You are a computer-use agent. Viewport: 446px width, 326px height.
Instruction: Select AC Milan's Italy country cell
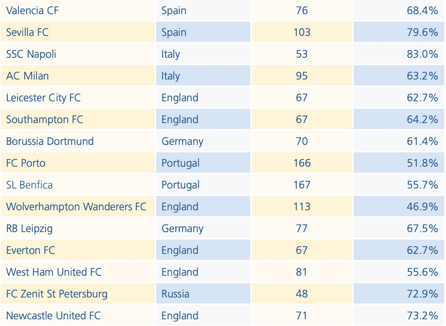click(x=203, y=76)
